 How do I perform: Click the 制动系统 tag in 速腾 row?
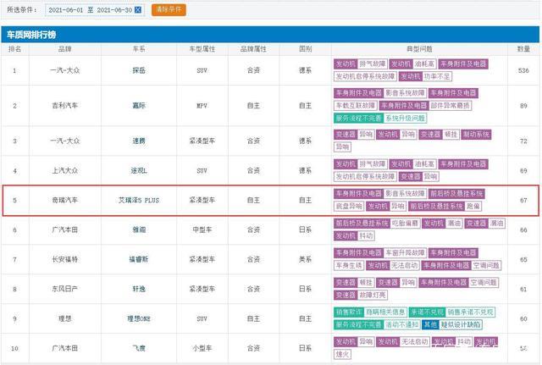click(x=476, y=135)
